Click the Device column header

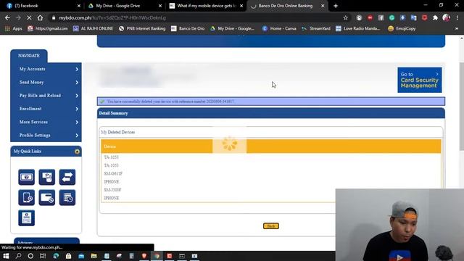(270, 146)
